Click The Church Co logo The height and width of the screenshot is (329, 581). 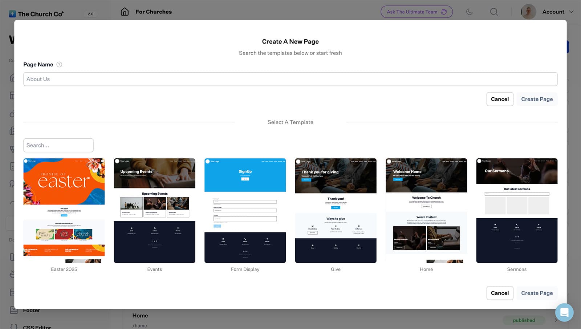(36, 14)
